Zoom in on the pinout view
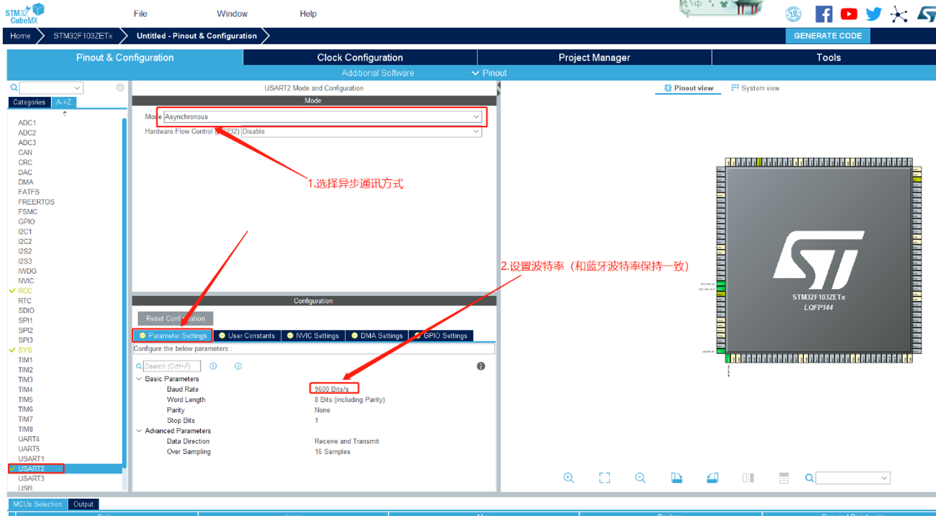The image size is (936, 516). coord(568,478)
